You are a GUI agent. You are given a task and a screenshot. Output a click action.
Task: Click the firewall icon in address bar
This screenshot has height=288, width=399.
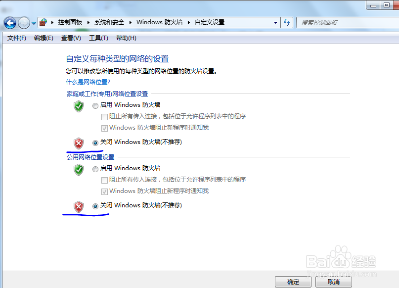pos(43,22)
